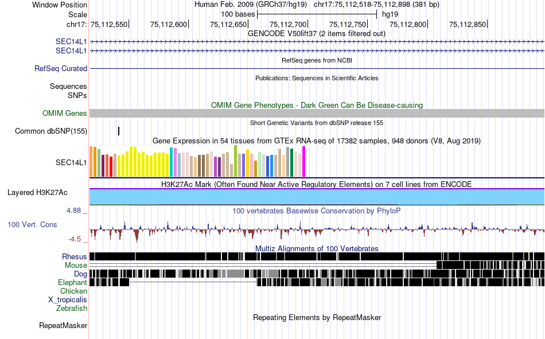
Task: Click the magenta GTEx expression bar
Action: pos(304,162)
